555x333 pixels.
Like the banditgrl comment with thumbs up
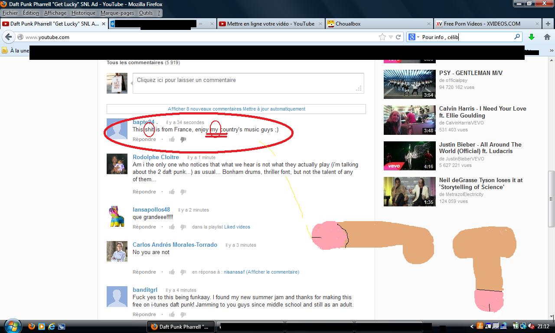tap(172, 314)
